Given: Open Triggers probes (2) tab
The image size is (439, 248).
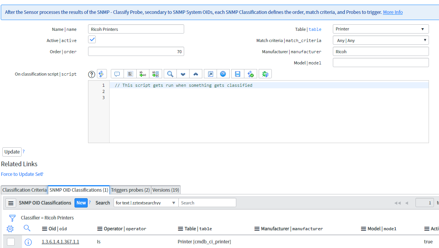Looking at the screenshot, I should (x=130, y=190).
